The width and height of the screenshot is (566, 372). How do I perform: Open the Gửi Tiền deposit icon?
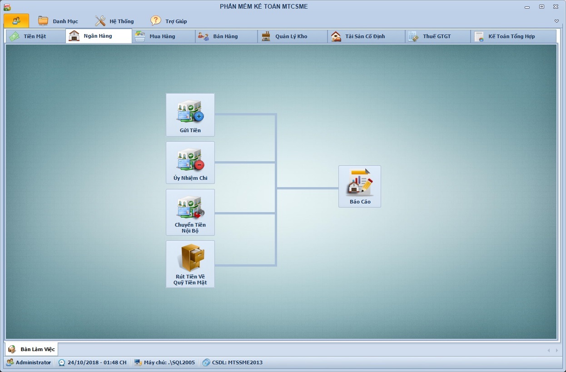tap(190, 114)
